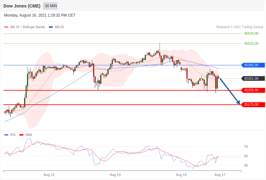Click the red 9MA legend marker
Image resolution: width=266 pixels, height=180 pixels.
pyautogui.click(x=21, y=135)
